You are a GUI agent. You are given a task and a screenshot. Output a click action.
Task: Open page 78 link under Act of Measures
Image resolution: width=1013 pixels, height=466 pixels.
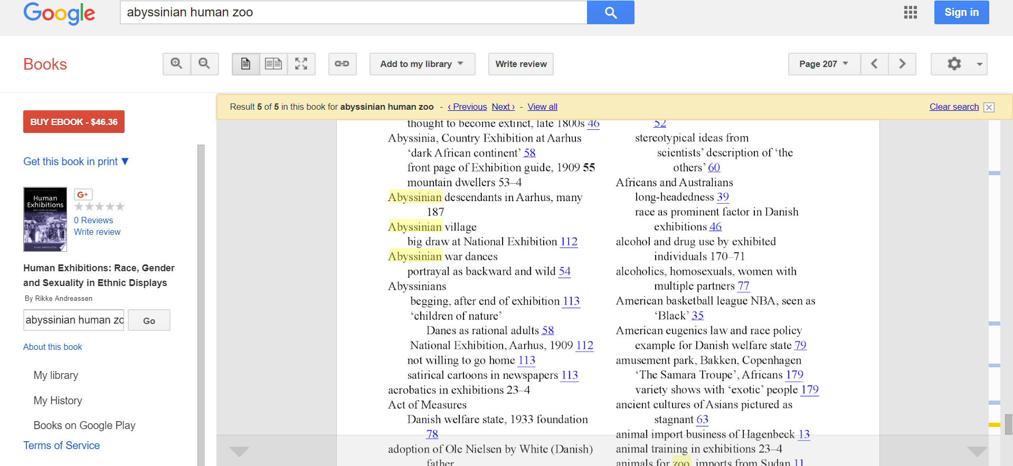pos(432,434)
